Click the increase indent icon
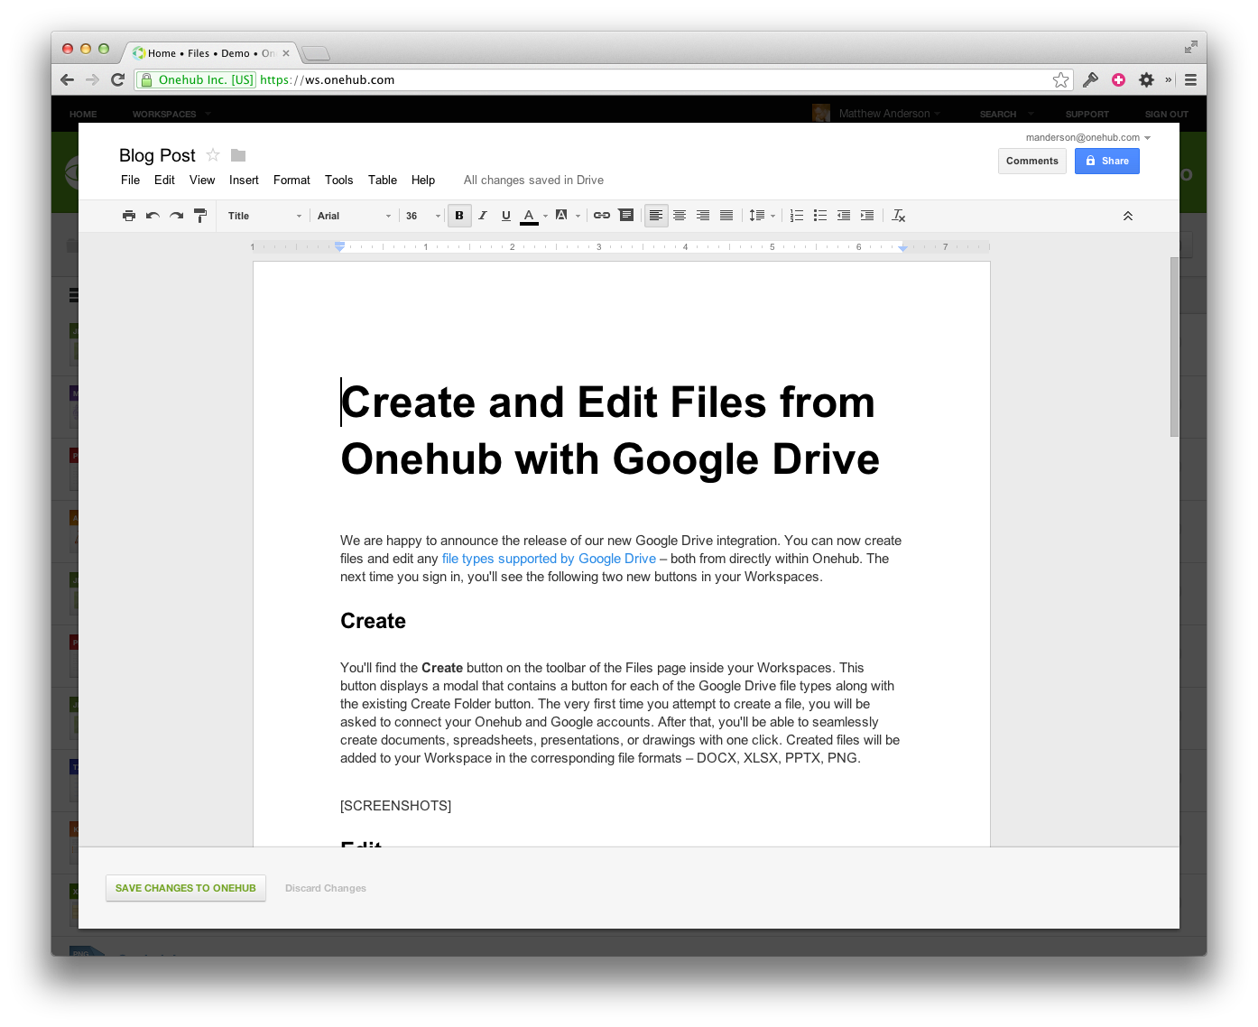The image size is (1258, 1027). tap(867, 216)
